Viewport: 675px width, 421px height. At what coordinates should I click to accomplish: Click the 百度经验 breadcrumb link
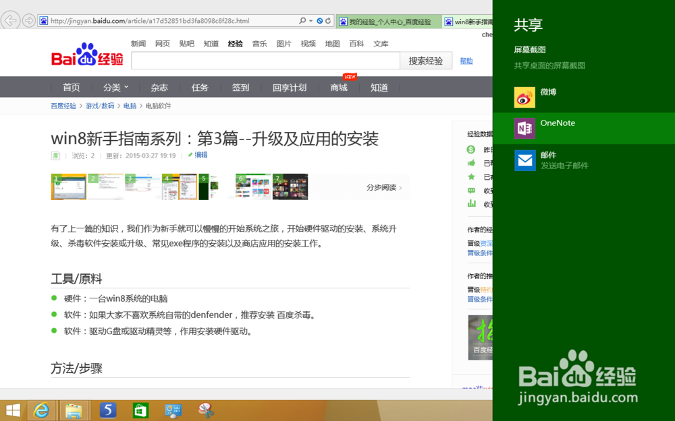click(63, 106)
